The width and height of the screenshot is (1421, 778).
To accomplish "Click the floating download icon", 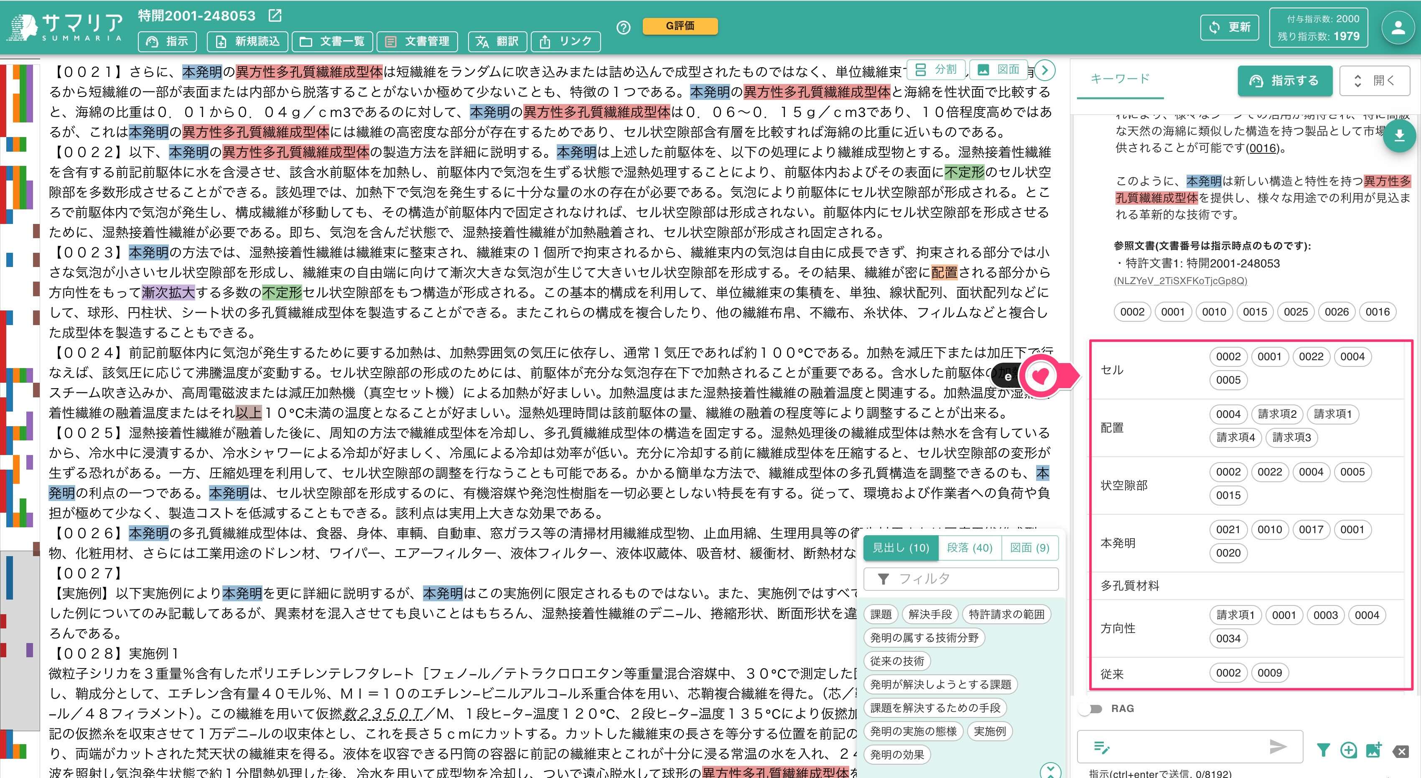I will [x=1400, y=136].
